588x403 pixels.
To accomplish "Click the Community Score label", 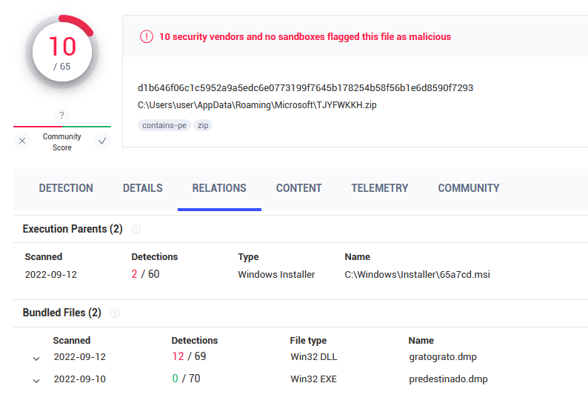I will click(62, 141).
